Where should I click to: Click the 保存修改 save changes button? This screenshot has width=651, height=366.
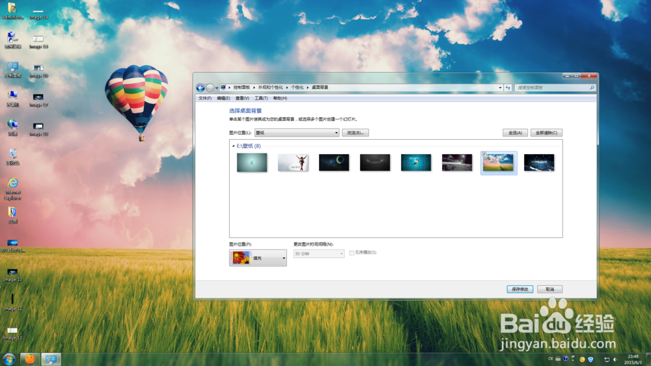(x=519, y=289)
